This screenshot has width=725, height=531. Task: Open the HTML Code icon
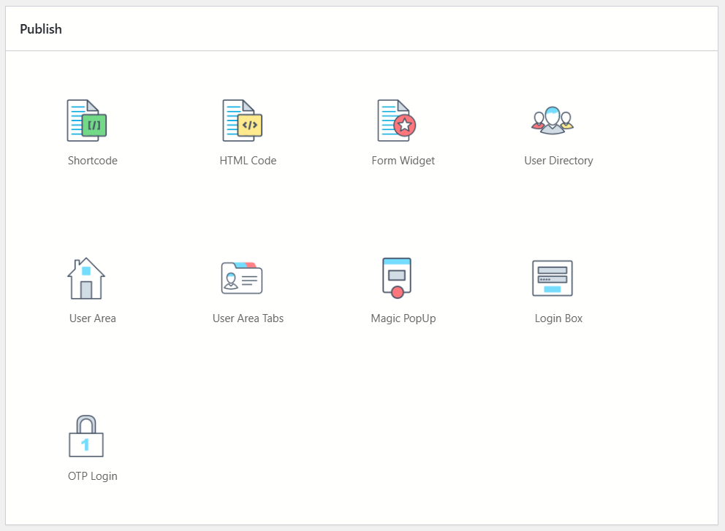click(242, 121)
